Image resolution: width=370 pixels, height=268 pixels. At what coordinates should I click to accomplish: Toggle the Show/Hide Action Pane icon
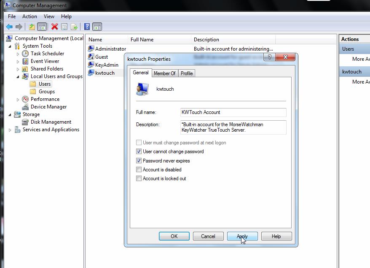[97, 27]
